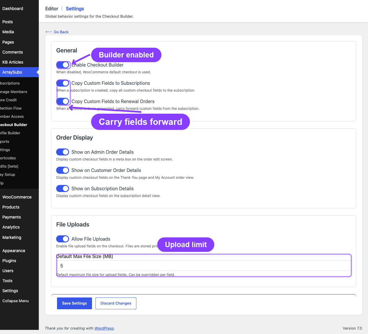Click Save Settings button
The height and width of the screenshot is (334, 368).
[x=74, y=303]
